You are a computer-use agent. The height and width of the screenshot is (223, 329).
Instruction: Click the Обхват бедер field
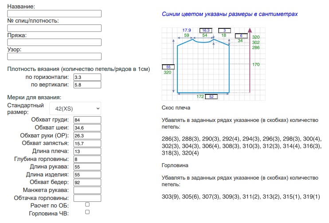coord(87,182)
